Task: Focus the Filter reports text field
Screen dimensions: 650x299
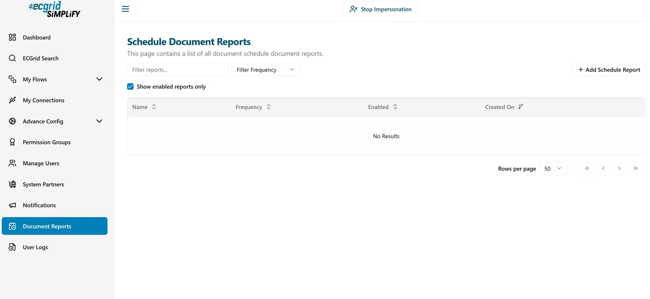Action: pos(177,69)
